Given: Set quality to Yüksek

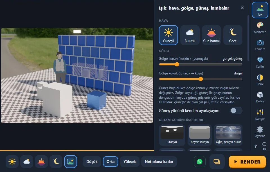Looking at the screenshot, I should click(x=129, y=162).
